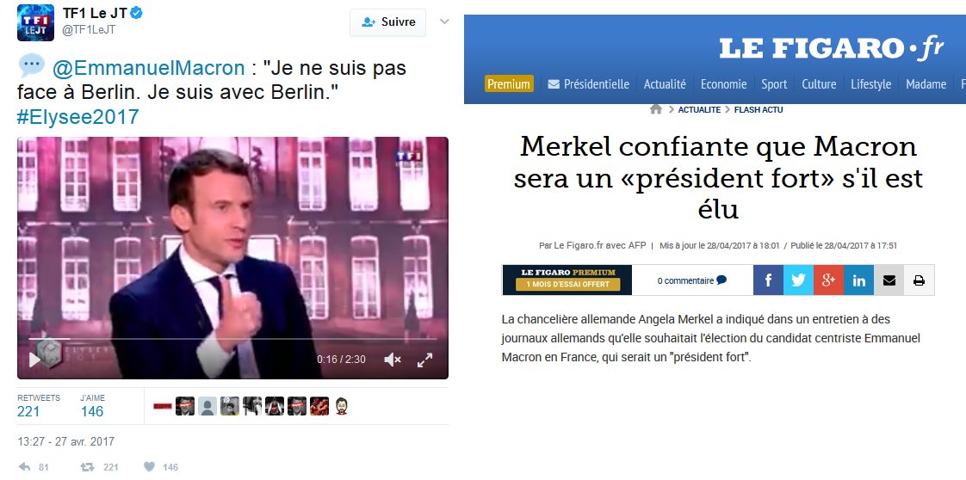Email the article using the envelope icon
Viewport: 966px width, 480px height.
coord(889,280)
